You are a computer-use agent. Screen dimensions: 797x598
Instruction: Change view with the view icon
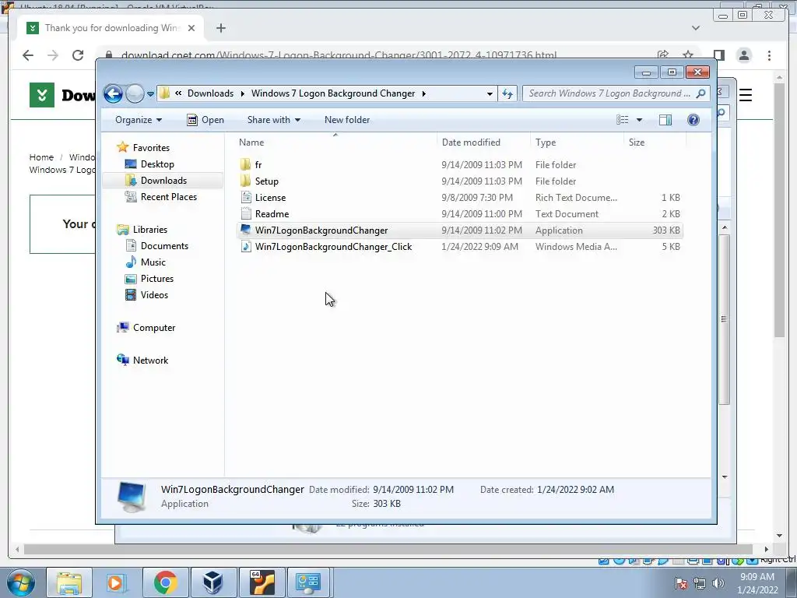[x=623, y=119]
